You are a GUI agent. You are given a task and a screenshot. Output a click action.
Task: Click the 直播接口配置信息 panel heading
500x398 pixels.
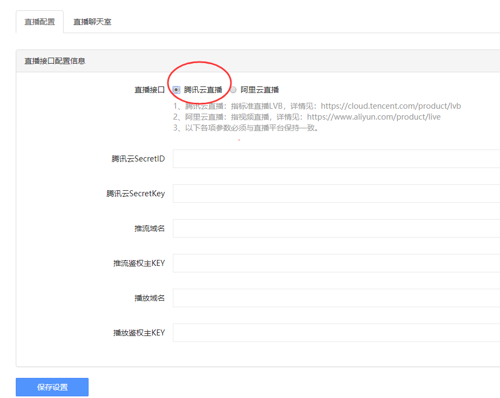[x=55, y=61]
